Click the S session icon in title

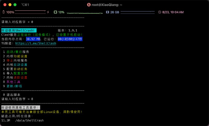(89, 5)
